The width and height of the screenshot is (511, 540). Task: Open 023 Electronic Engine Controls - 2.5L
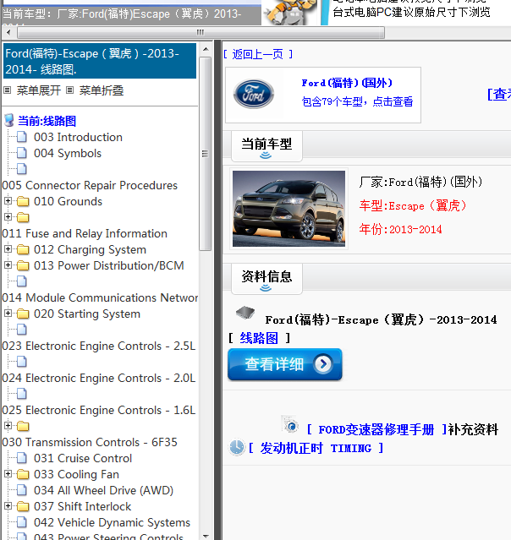coord(99,346)
